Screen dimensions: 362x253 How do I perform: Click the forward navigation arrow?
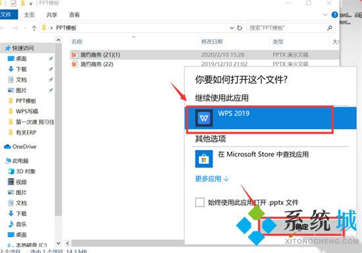[x=15, y=28]
